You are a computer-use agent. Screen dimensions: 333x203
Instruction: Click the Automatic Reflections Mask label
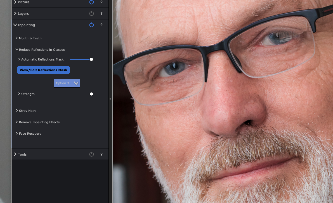[42, 59]
